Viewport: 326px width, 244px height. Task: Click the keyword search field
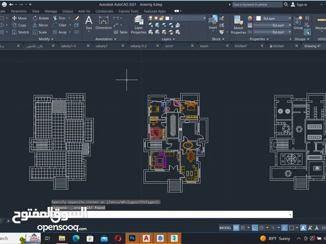point(257,5)
